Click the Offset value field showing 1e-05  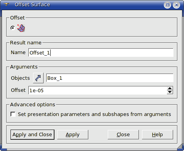(x=98, y=90)
